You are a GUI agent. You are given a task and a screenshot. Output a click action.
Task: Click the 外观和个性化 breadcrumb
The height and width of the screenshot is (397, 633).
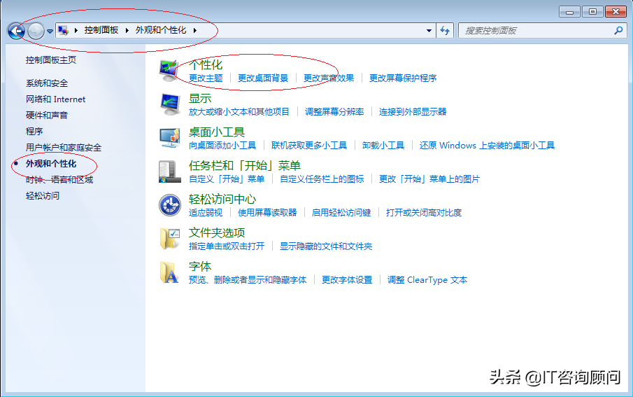click(161, 30)
